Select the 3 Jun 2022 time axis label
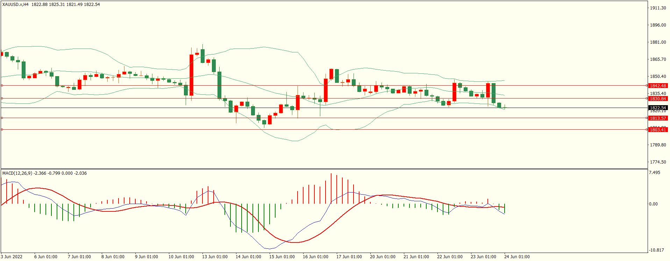This screenshot has height=261, width=670. pos(12,257)
